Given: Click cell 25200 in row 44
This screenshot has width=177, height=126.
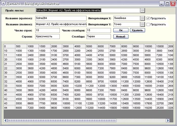Looking at the screenshot, I should click(161, 108).
